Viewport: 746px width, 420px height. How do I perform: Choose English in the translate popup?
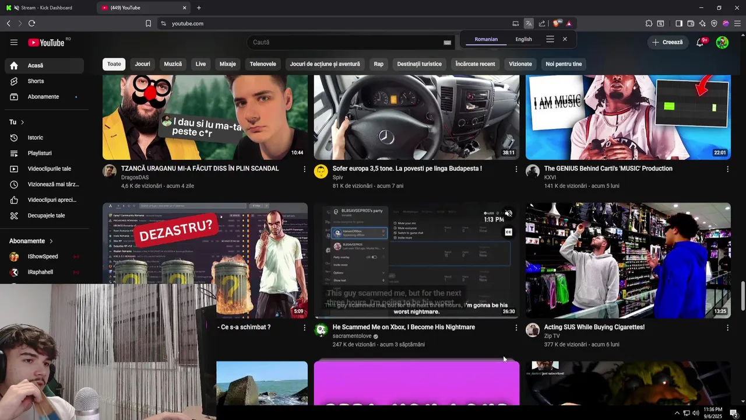(523, 39)
